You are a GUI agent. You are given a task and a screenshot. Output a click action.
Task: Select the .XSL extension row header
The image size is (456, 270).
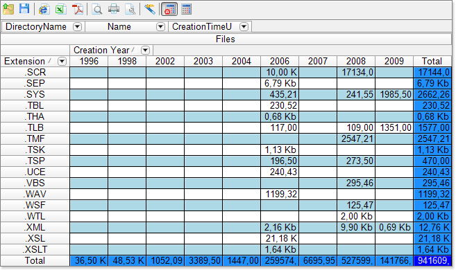(35, 238)
